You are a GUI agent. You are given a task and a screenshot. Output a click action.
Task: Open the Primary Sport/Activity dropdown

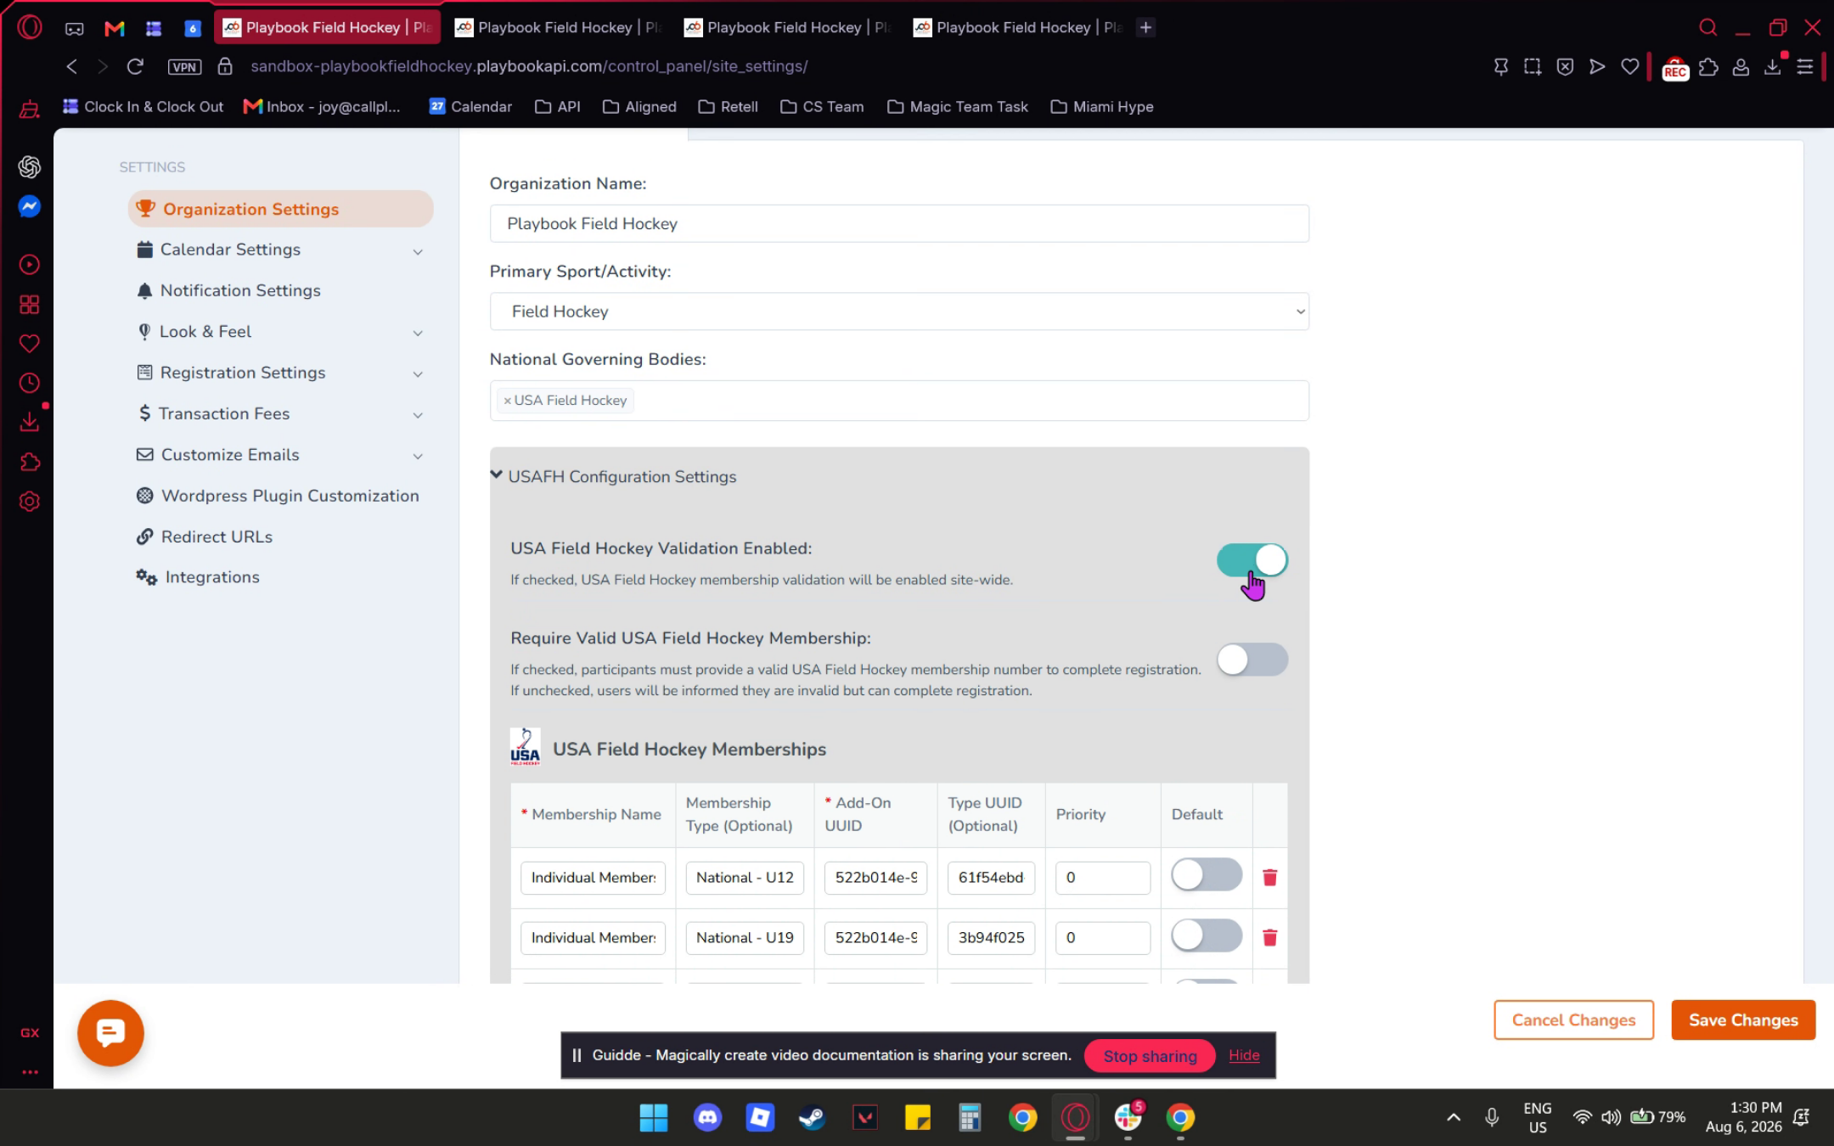tap(899, 312)
